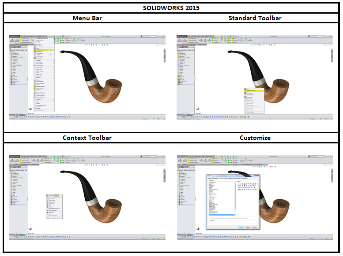Click Lofted Boss/Base in the Standard Toolbar screenshot
The image size is (343, 256).
192,40
